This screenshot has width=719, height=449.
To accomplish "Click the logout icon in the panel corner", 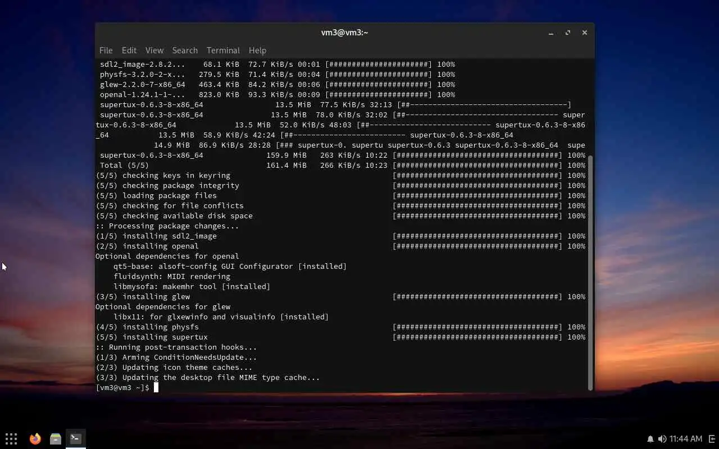I will click(712, 439).
